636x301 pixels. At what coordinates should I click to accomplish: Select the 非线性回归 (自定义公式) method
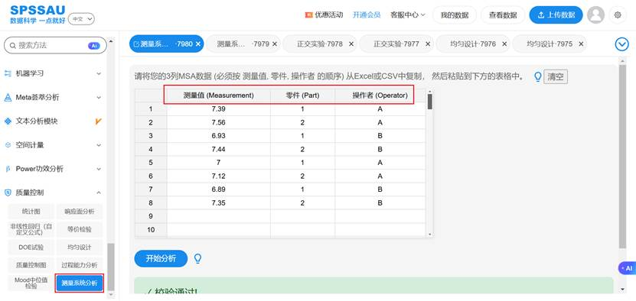click(31, 229)
